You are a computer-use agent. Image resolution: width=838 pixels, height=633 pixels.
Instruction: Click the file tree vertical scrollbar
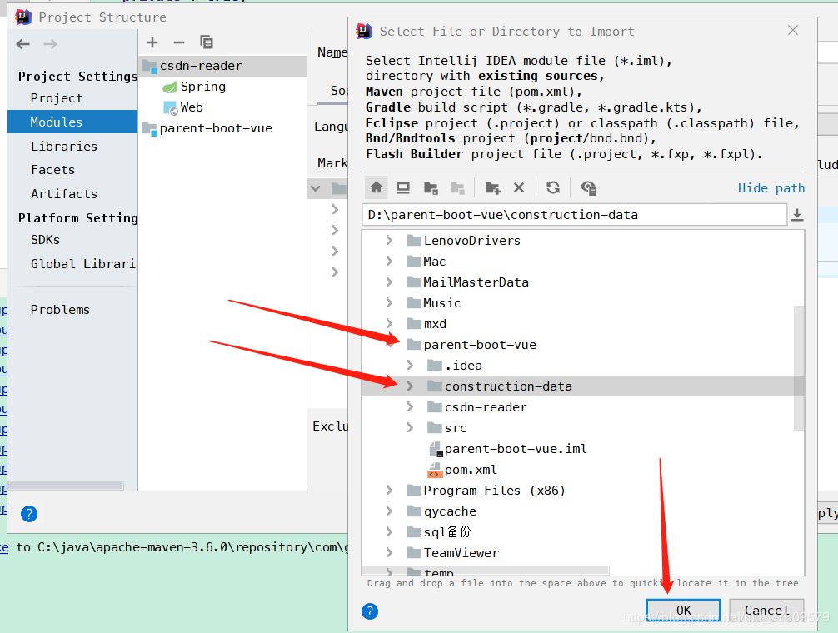coord(799,367)
